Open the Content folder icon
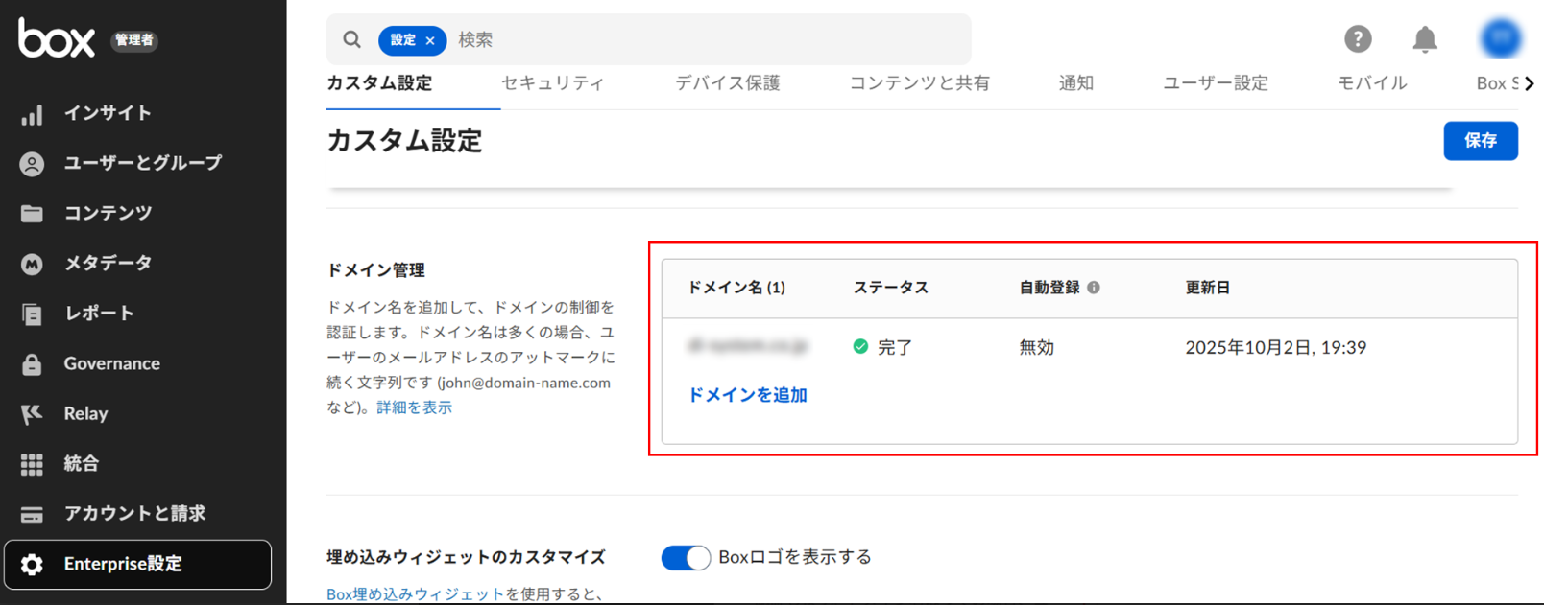The width and height of the screenshot is (1544, 605). pyautogui.click(x=32, y=214)
